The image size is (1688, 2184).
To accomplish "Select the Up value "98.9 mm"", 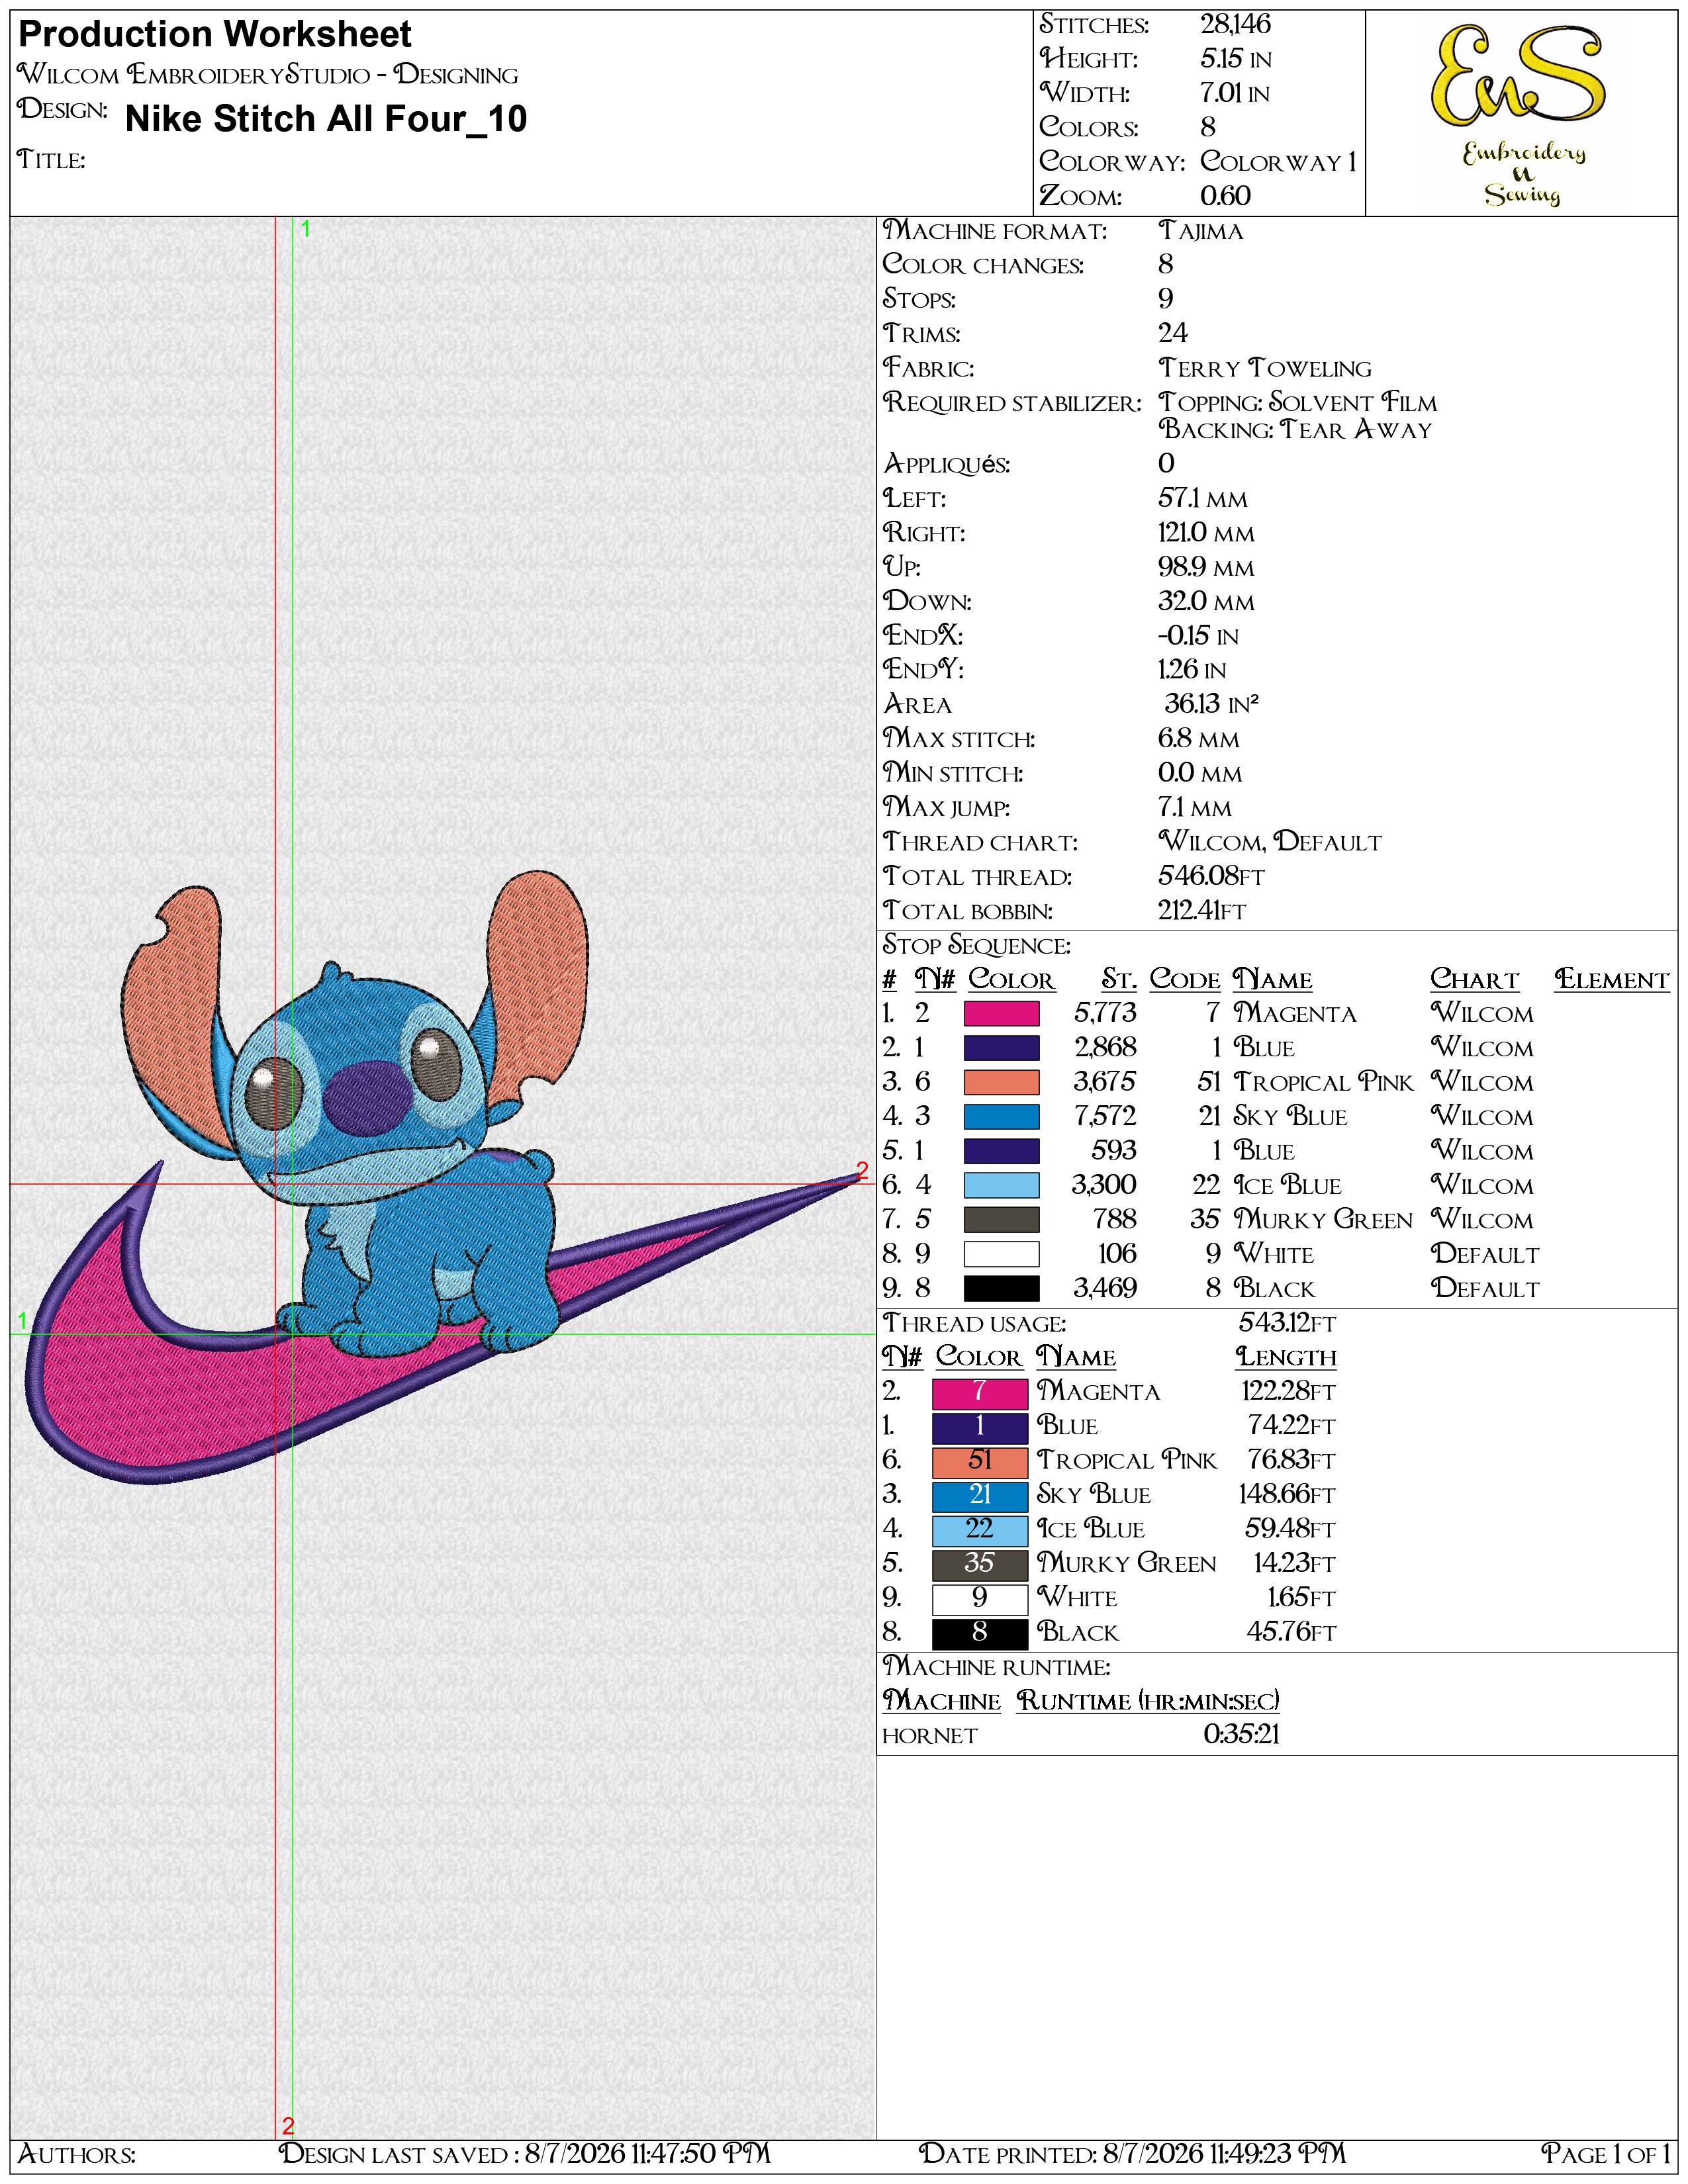I will 1206,567.
